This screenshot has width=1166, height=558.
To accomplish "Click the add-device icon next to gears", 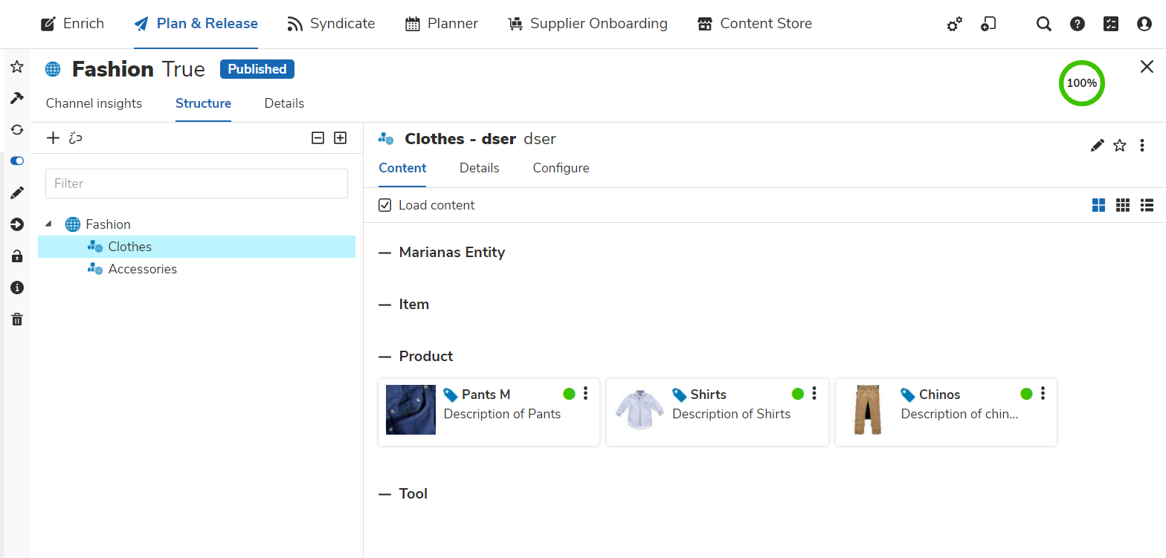I will (988, 24).
